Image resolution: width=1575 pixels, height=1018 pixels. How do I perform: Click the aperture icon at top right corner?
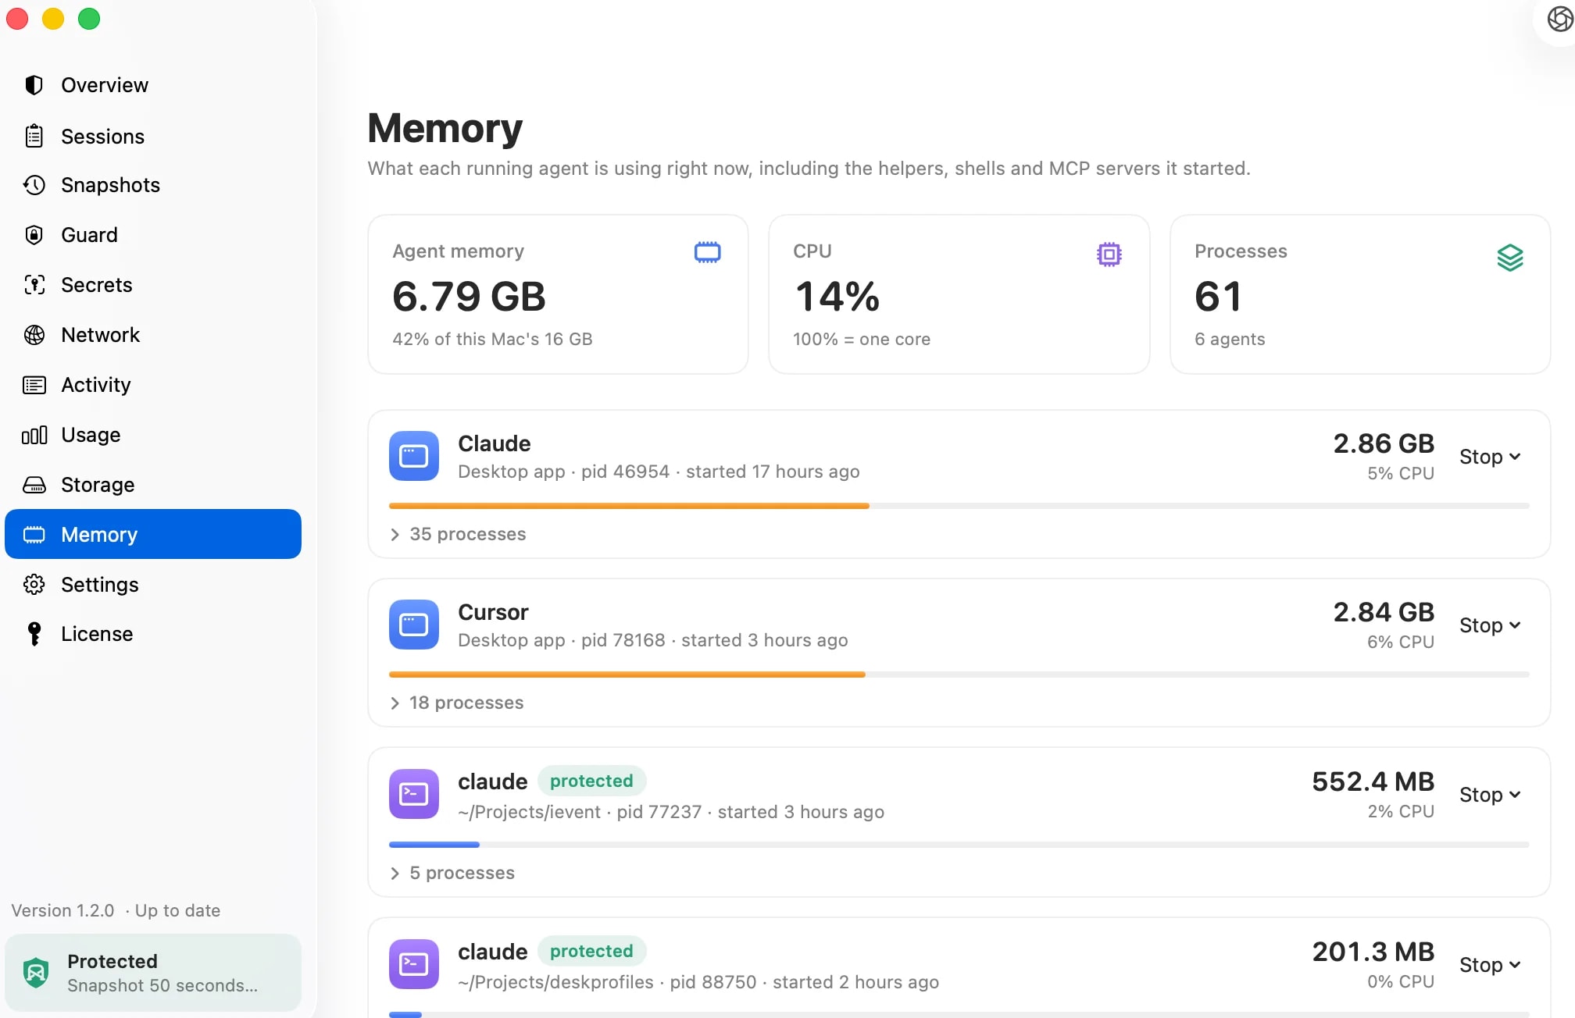[1560, 20]
